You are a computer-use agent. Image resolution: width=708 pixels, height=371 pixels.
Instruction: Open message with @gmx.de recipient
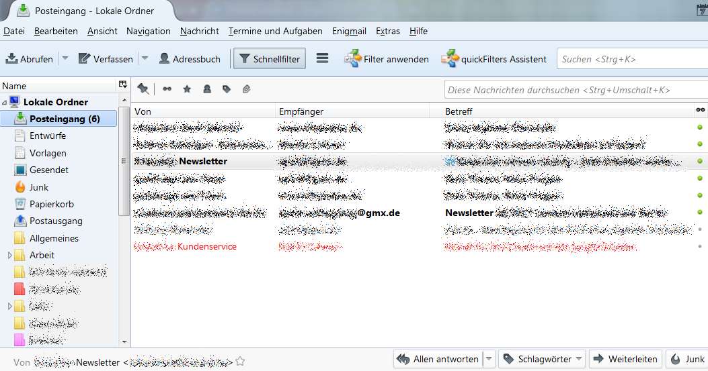[420, 213]
